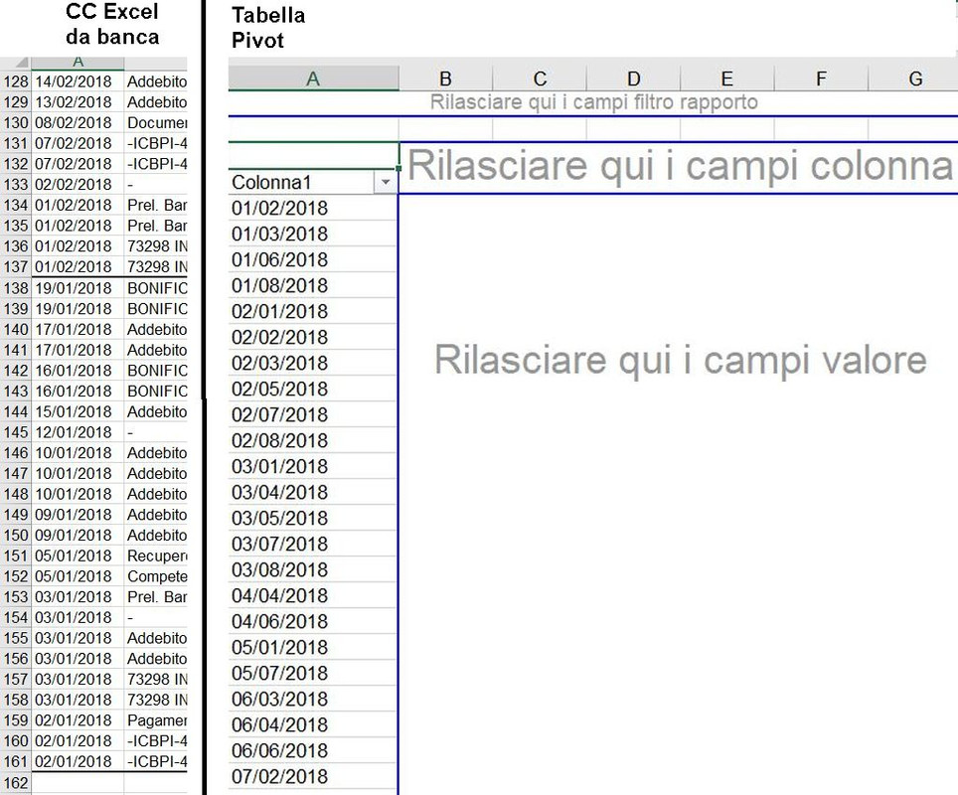Select pivot row 02/07/2018
Screen dimensions: 958x795
pyautogui.click(x=313, y=414)
